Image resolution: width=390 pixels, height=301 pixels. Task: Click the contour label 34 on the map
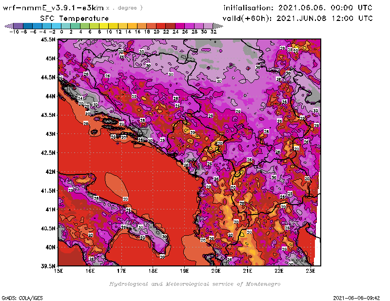click(x=80, y=99)
